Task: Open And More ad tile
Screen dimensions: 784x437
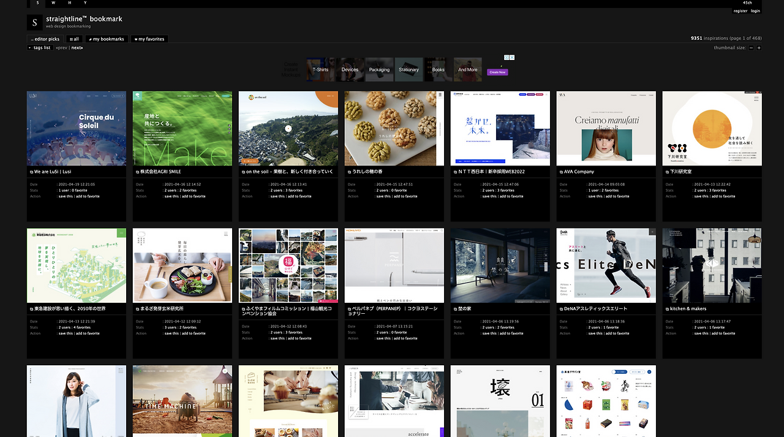Action: 468,70
